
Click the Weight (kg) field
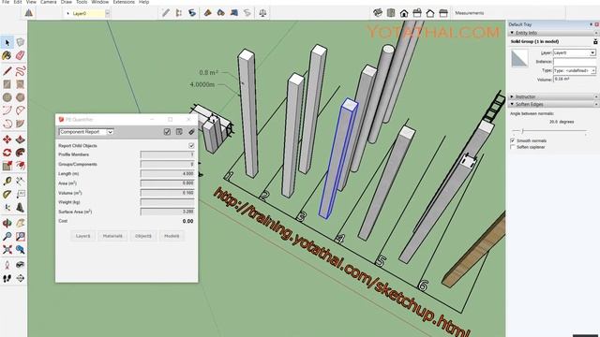point(167,202)
